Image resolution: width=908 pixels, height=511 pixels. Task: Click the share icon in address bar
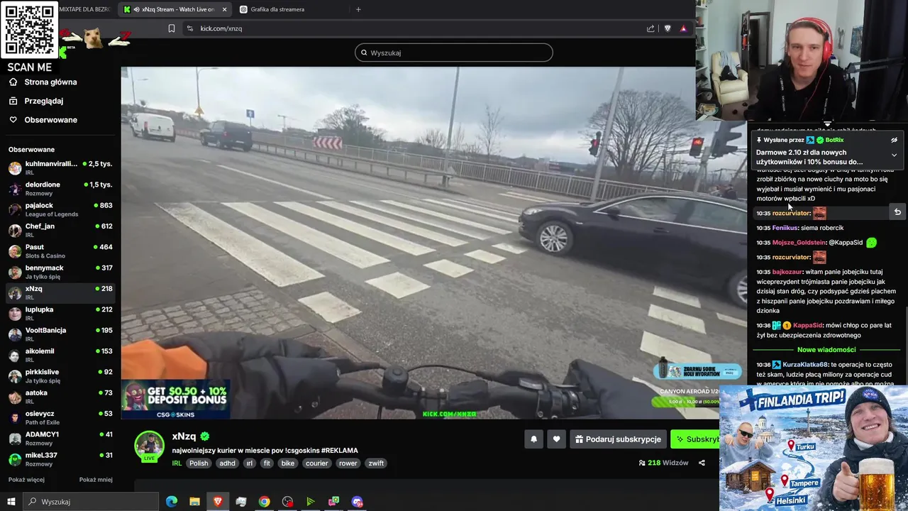tap(650, 28)
